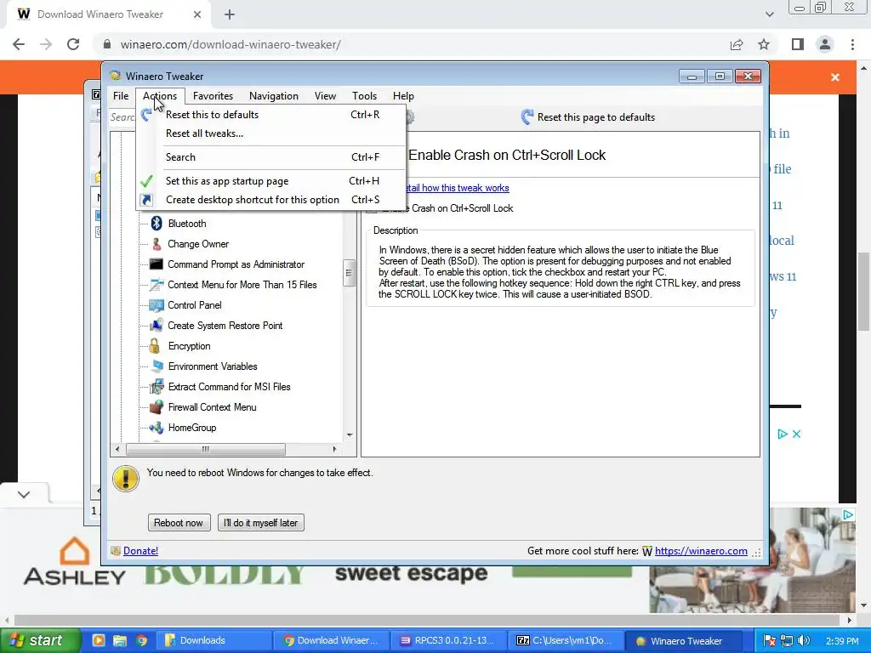Viewport: 871px width, 653px height.
Task: Switch to the Downloads taskbar window
Action: 213,640
